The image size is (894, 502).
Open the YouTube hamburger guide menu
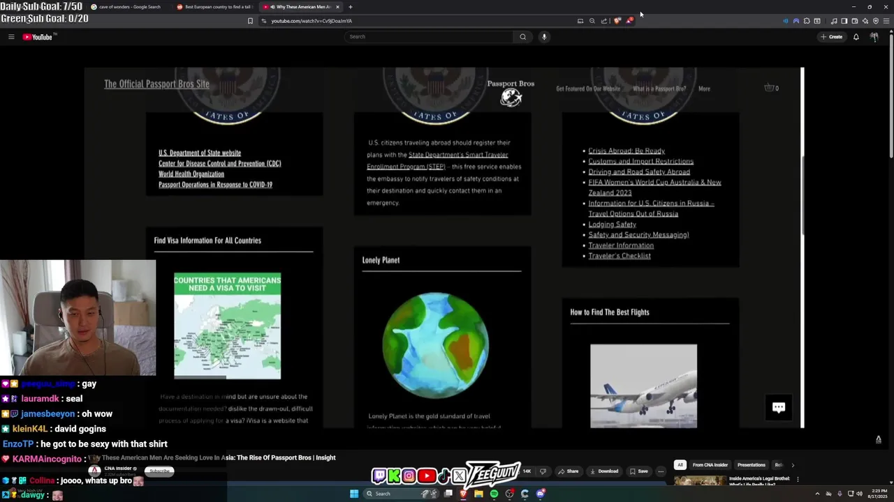click(11, 37)
